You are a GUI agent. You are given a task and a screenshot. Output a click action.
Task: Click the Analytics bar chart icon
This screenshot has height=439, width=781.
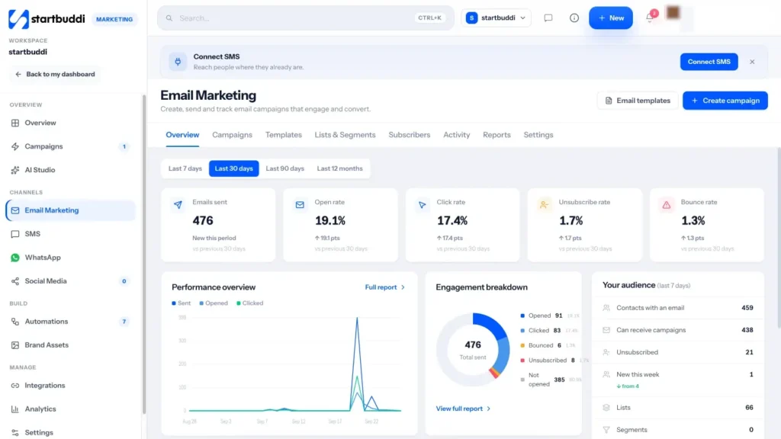pos(15,409)
